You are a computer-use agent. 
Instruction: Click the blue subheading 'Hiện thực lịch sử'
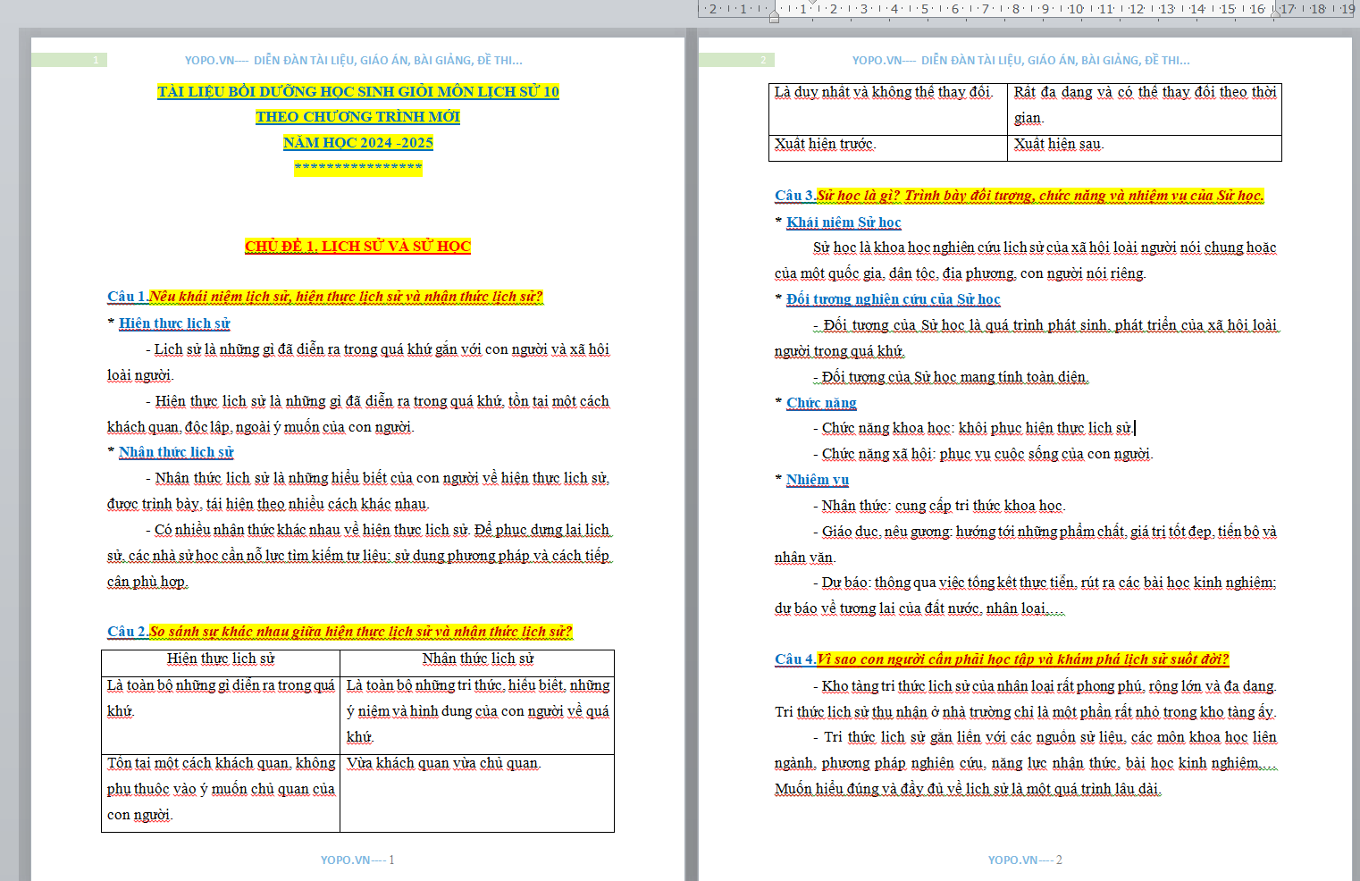click(x=174, y=323)
